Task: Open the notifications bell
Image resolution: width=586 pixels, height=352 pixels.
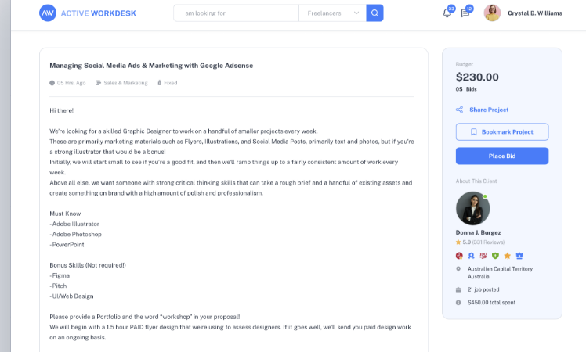Action: click(x=447, y=13)
